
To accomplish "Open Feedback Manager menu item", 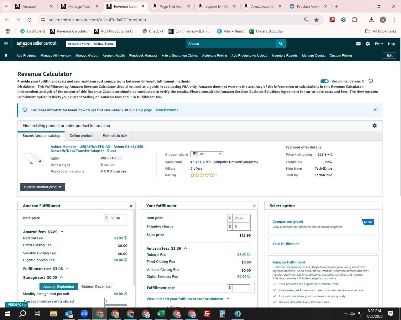I will [143, 56].
